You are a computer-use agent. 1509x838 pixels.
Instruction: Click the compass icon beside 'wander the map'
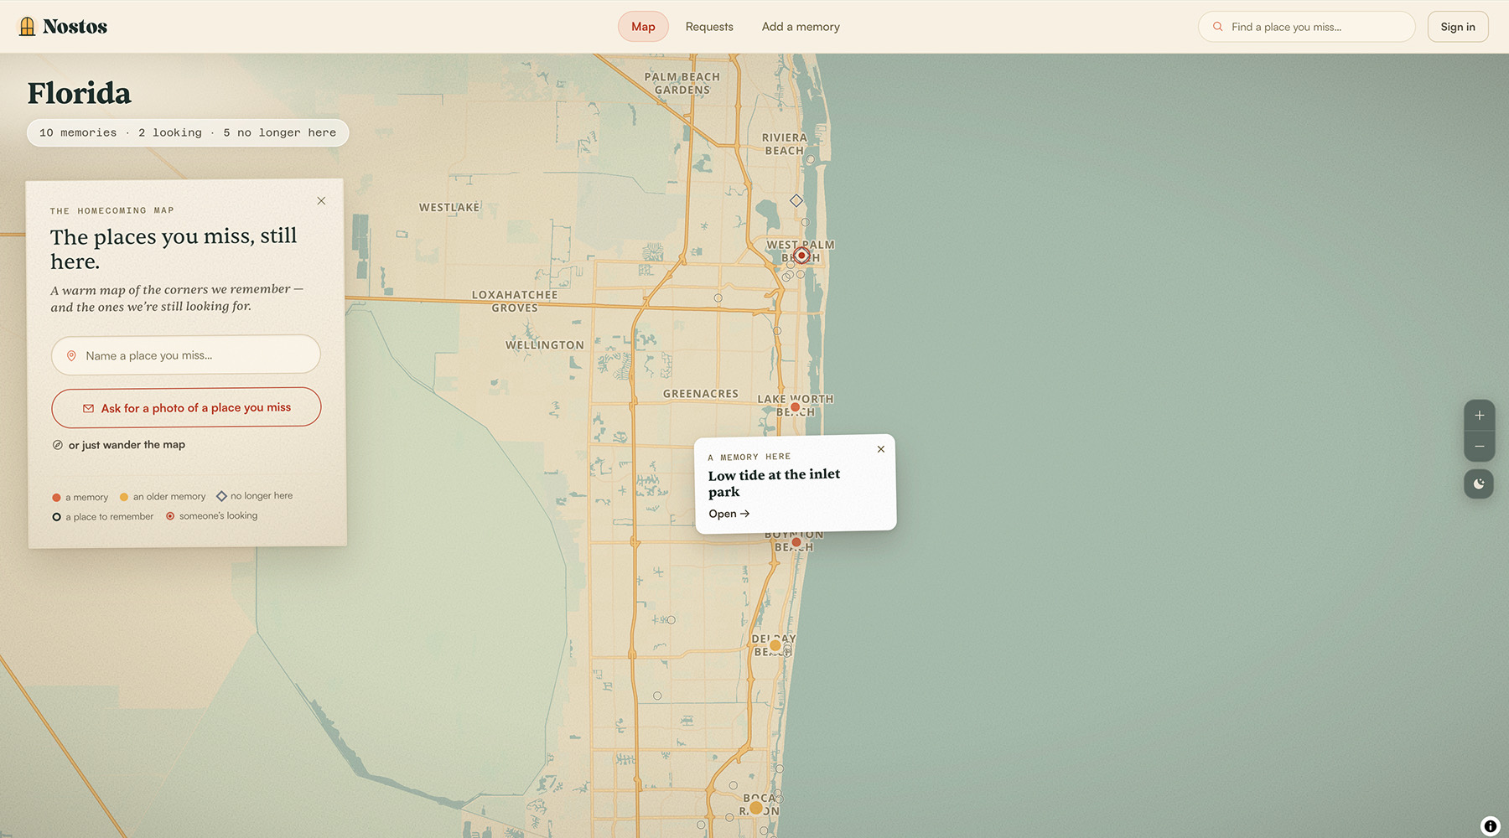(x=58, y=445)
